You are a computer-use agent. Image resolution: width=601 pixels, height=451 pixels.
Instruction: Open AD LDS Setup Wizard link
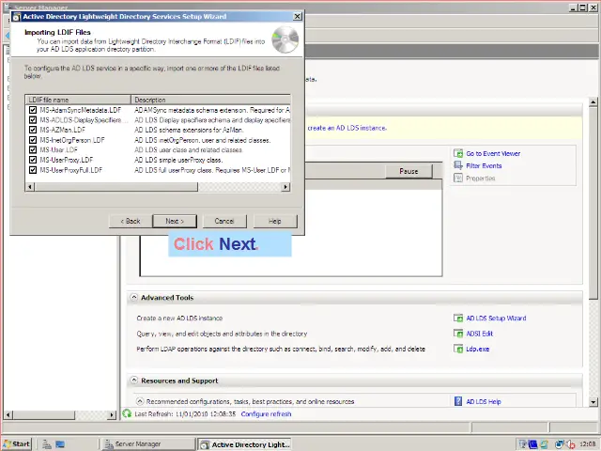[x=496, y=318]
